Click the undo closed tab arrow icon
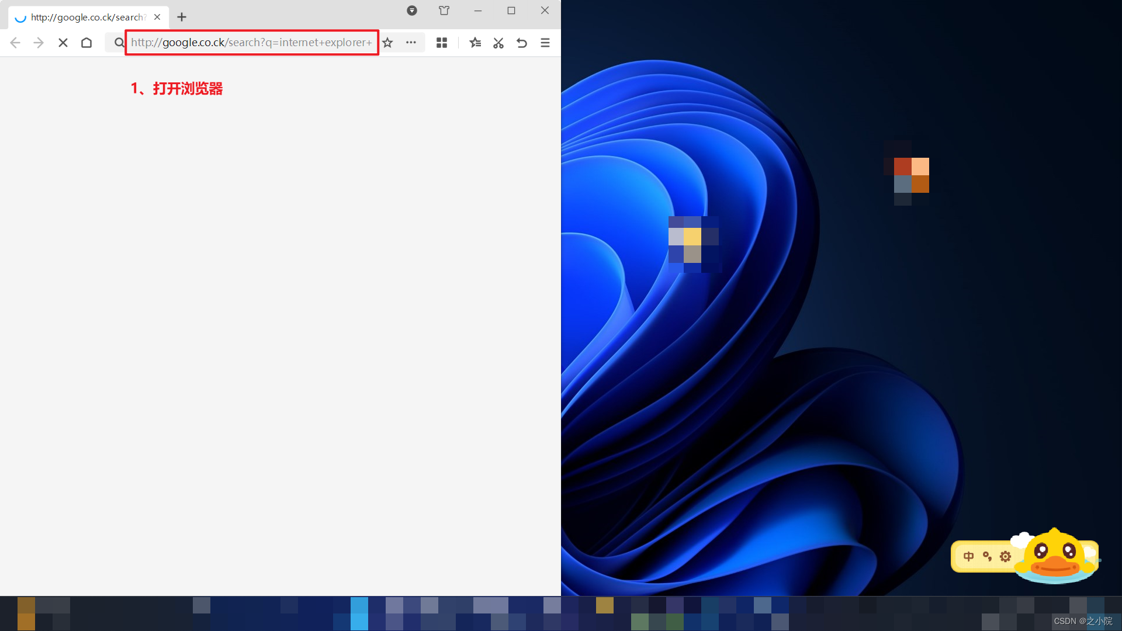The height and width of the screenshot is (631, 1122). point(522,43)
